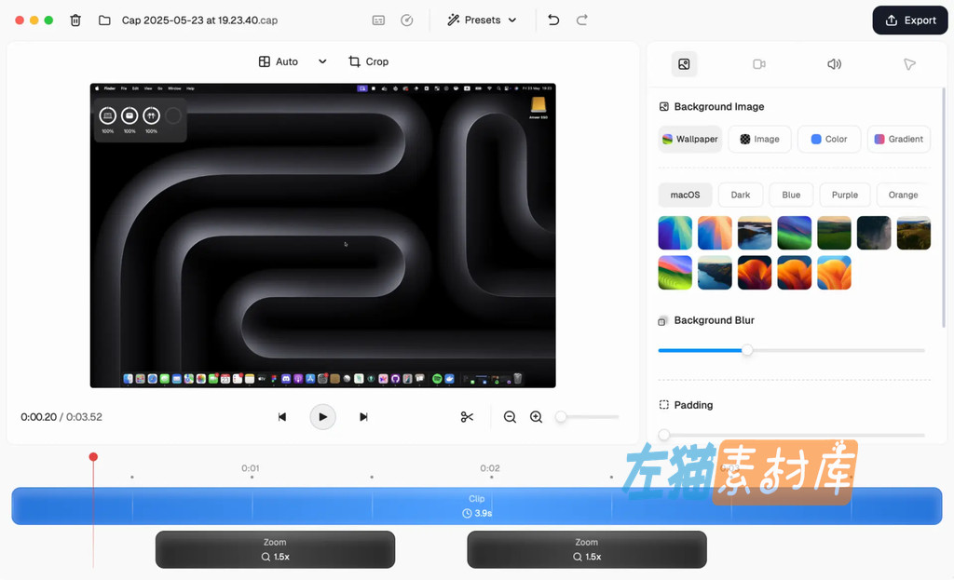This screenshot has width=954, height=580.
Task: Zoom out the timeline
Action: [x=510, y=417]
